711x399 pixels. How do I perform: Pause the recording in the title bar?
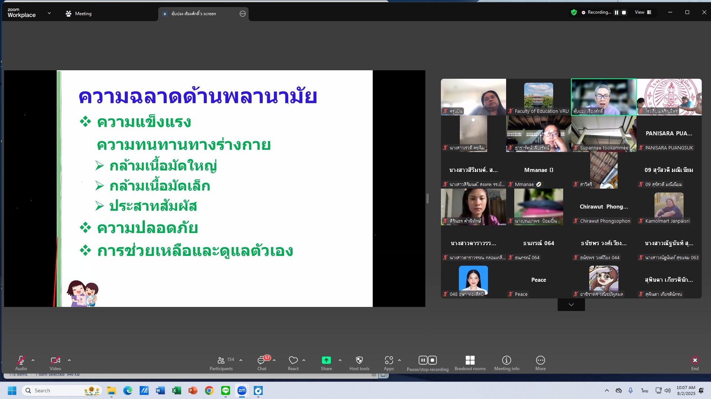coord(616,12)
